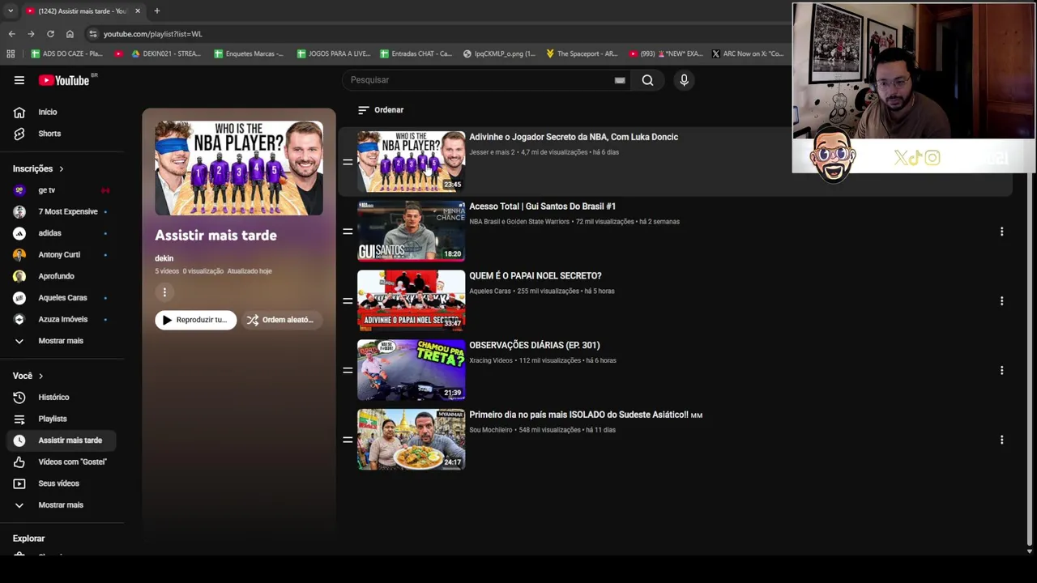Open Xracing Videos channel link
The width and height of the screenshot is (1037, 583).
point(491,360)
